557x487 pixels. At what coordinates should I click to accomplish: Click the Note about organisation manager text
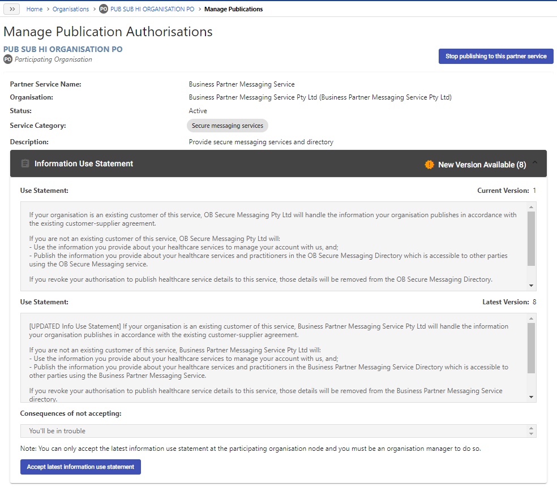(250, 449)
